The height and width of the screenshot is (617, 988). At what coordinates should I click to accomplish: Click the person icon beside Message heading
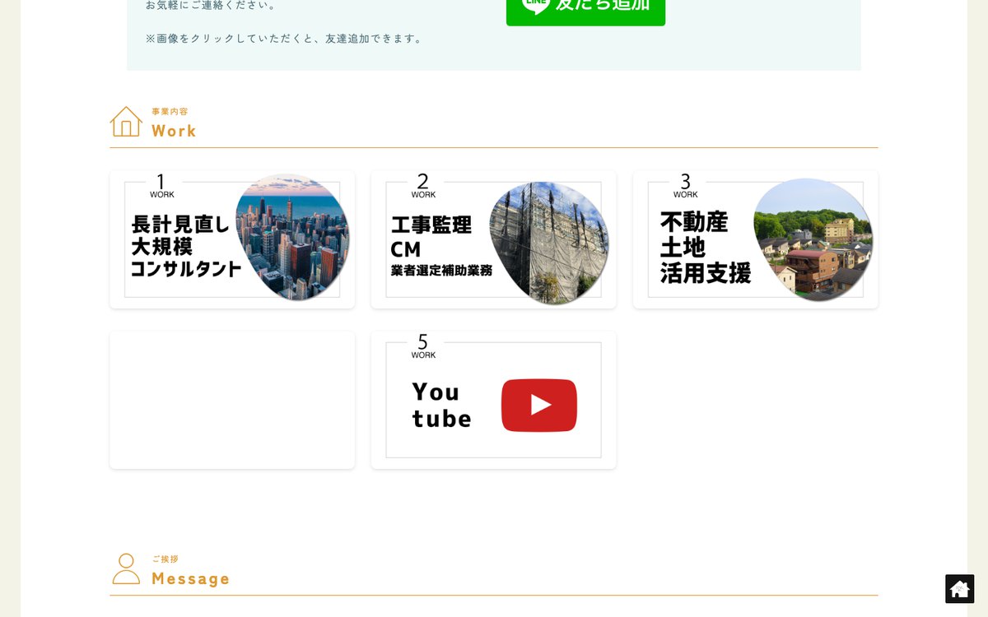[126, 569]
